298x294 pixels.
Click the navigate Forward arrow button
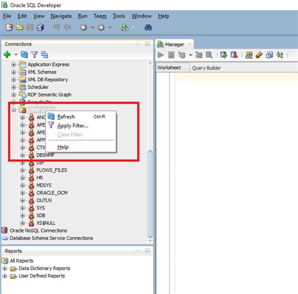click(101, 28)
